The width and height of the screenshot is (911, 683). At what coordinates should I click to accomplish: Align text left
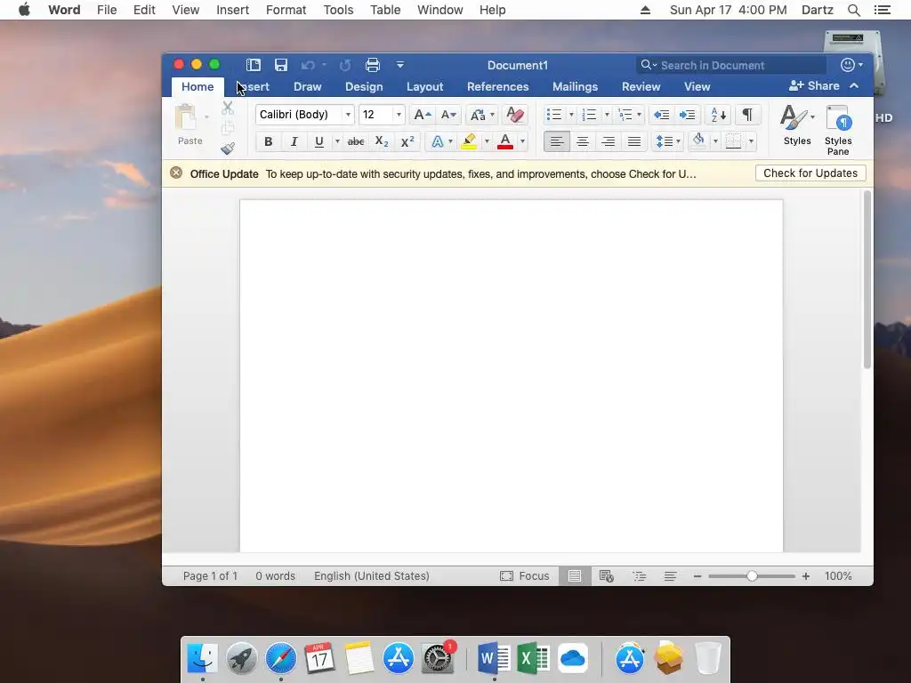click(557, 141)
